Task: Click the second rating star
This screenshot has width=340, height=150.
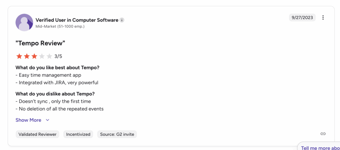Action: (x=27, y=56)
